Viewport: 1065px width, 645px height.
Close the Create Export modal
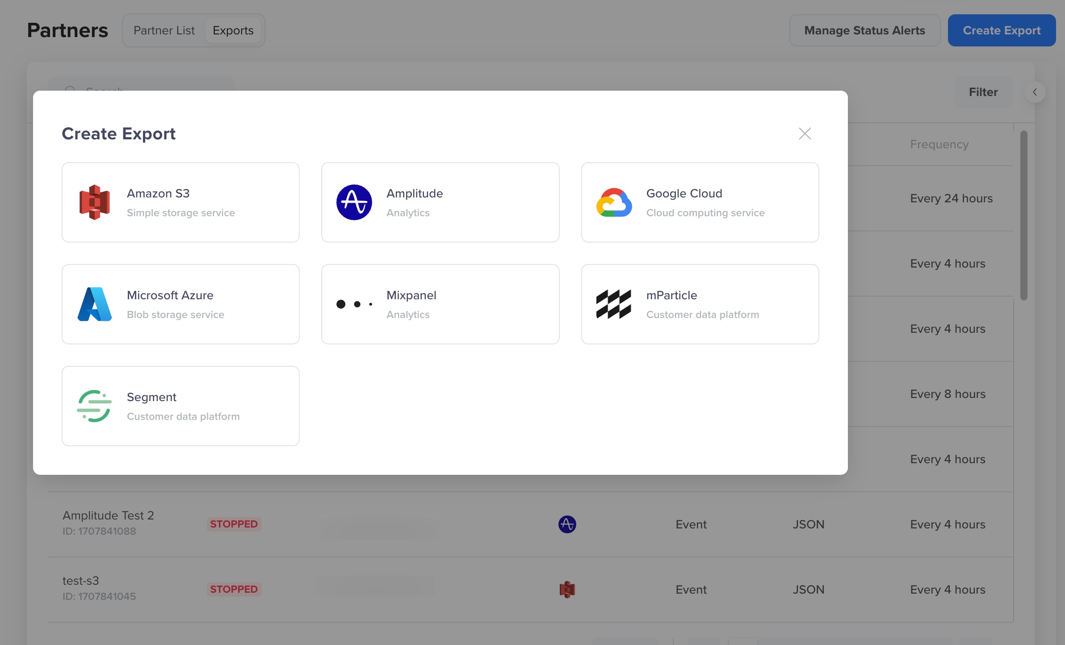tap(804, 132)
